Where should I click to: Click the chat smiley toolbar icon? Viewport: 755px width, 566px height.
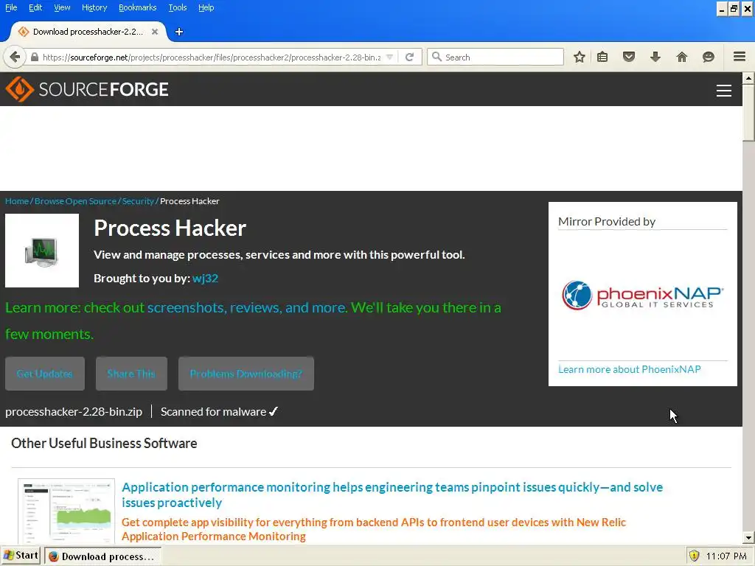[709, 57]
